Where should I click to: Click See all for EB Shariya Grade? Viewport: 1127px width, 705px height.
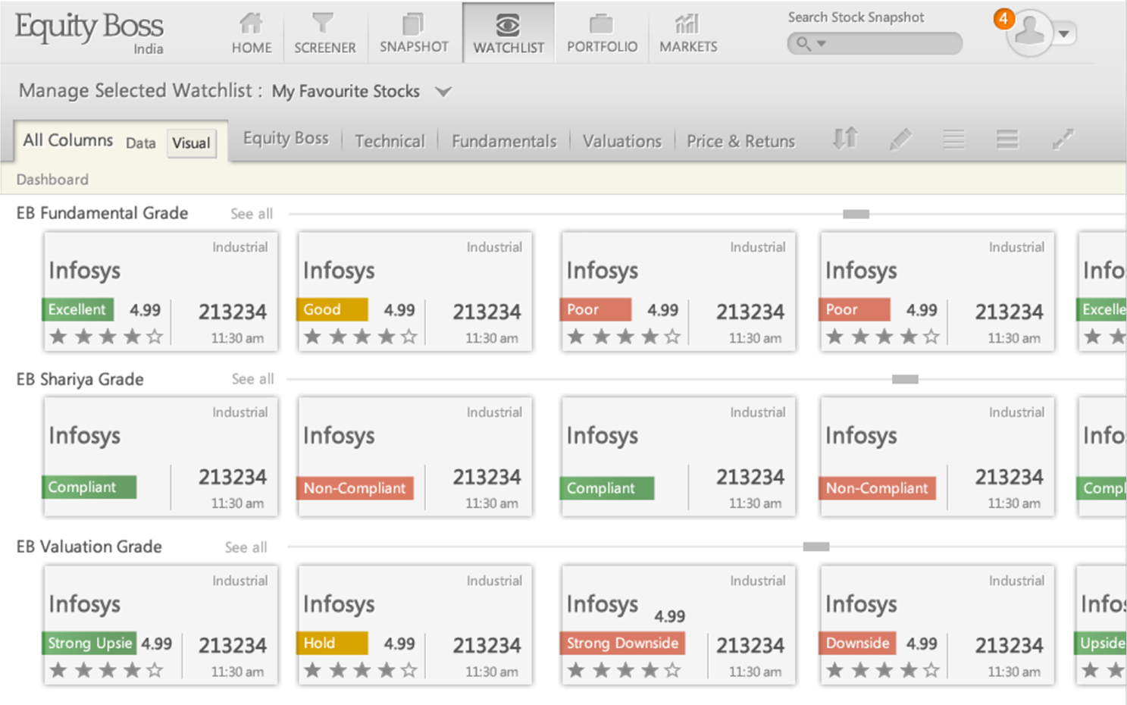tap(252, 379)
